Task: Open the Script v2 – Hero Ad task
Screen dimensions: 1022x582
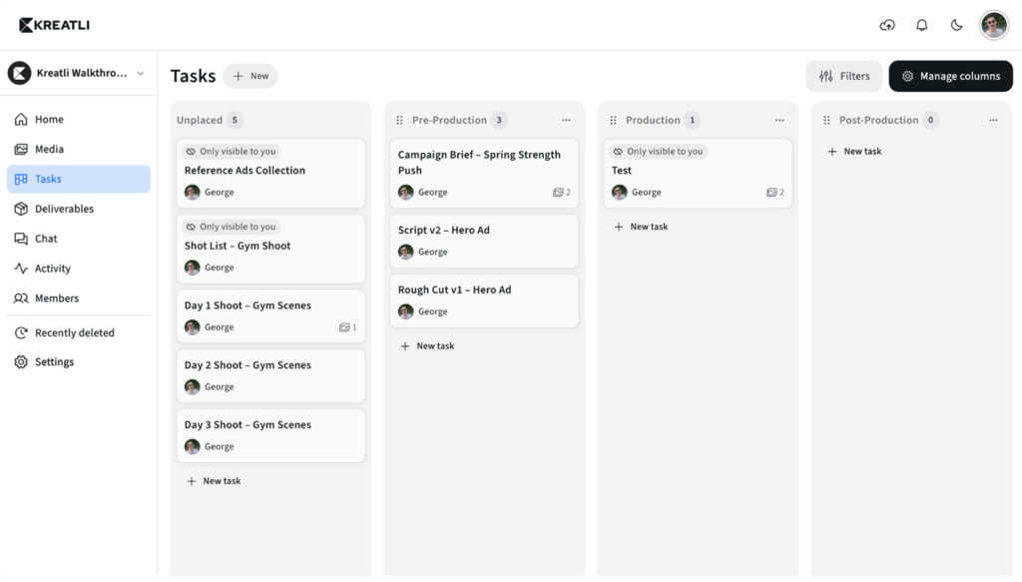Action: coord(484,242)
